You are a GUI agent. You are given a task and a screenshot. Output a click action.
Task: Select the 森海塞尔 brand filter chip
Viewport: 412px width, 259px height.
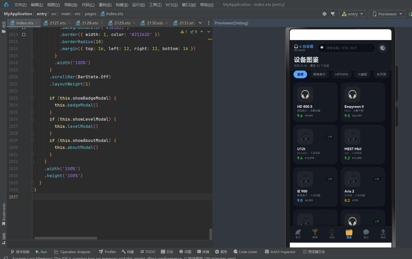(319, 74)
